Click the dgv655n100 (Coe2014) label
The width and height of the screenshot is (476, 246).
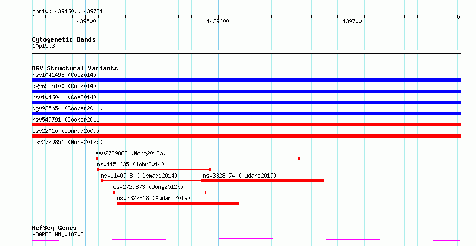tap(64, 86)
